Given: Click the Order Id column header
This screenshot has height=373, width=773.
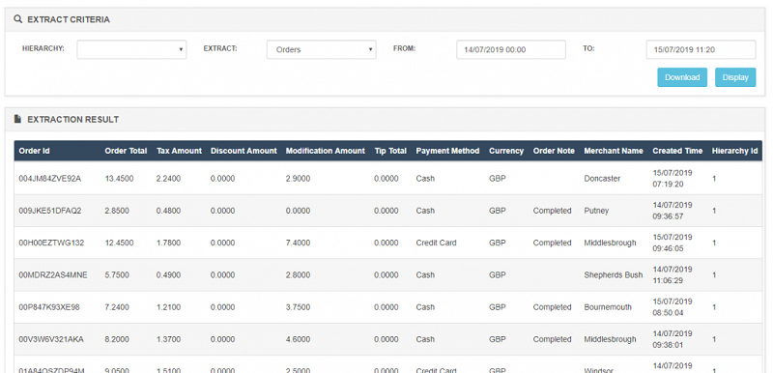Looking at the screenshot, I should click(35, 151).
